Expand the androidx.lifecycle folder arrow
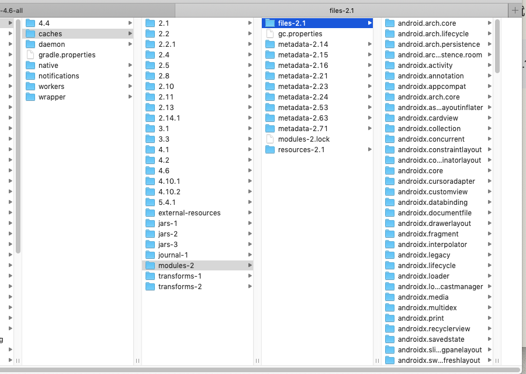This screenshot has width=526, height=374. (x=489, y=266)
